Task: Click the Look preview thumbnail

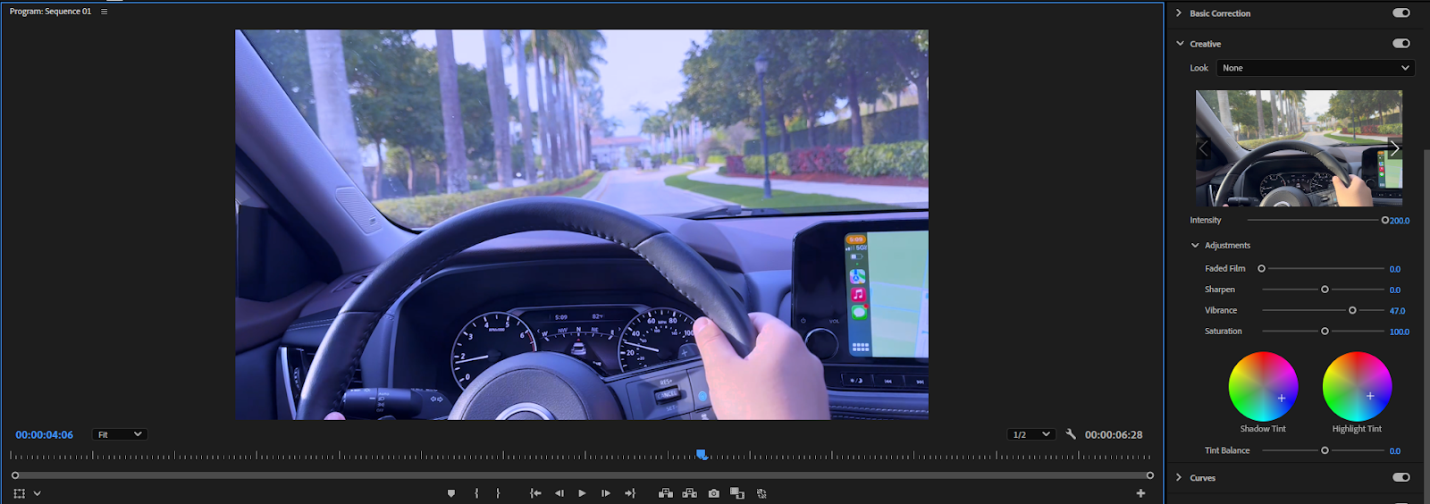Action: 1299,148
